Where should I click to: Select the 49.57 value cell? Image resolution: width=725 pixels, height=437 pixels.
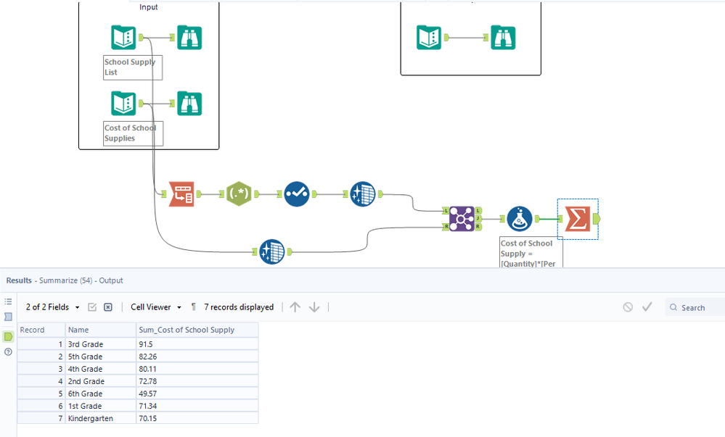197,394
